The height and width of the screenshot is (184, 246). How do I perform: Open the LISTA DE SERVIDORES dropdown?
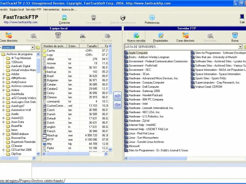[x=240, y=47]
